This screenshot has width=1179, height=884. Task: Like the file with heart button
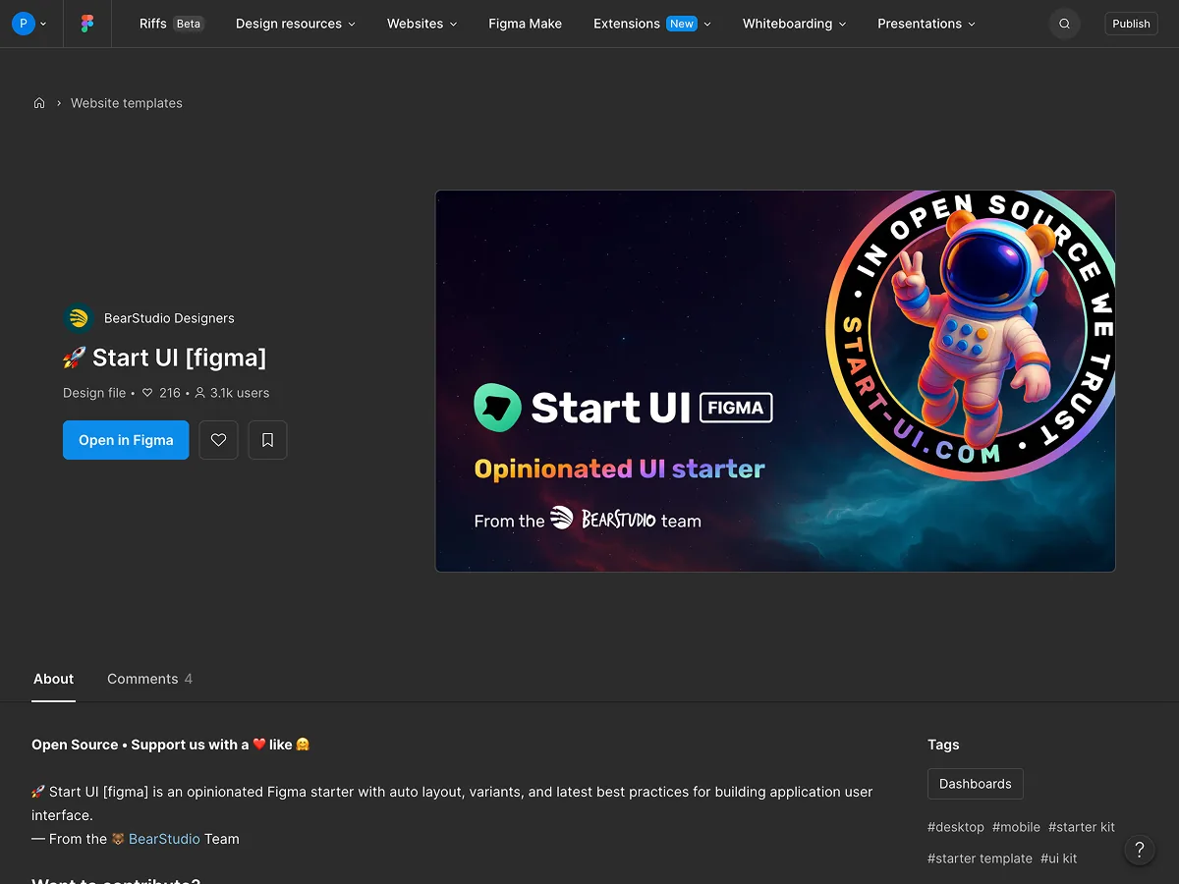coord(218,440)
